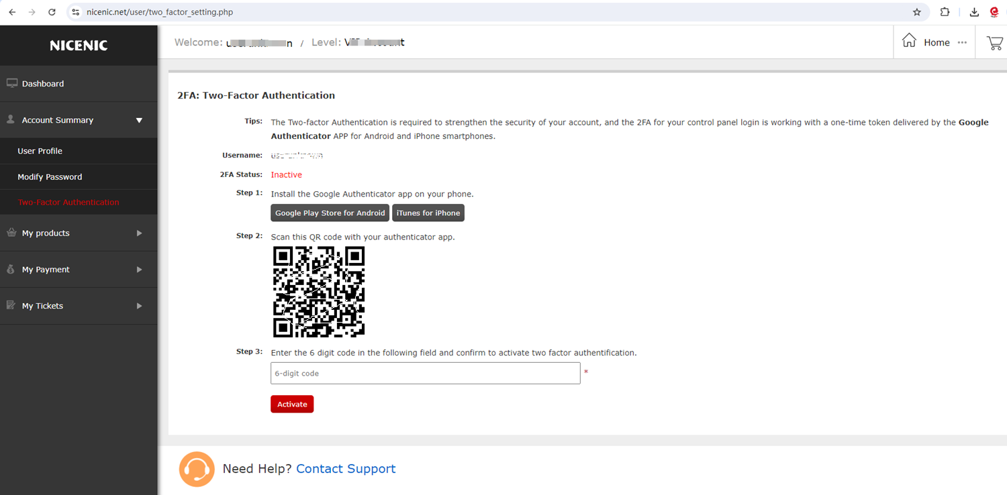Image resolution: width=1007 pixels, height=495 pixels.
Task: Click iTunes for iPhone button
Action: [428, 213]
